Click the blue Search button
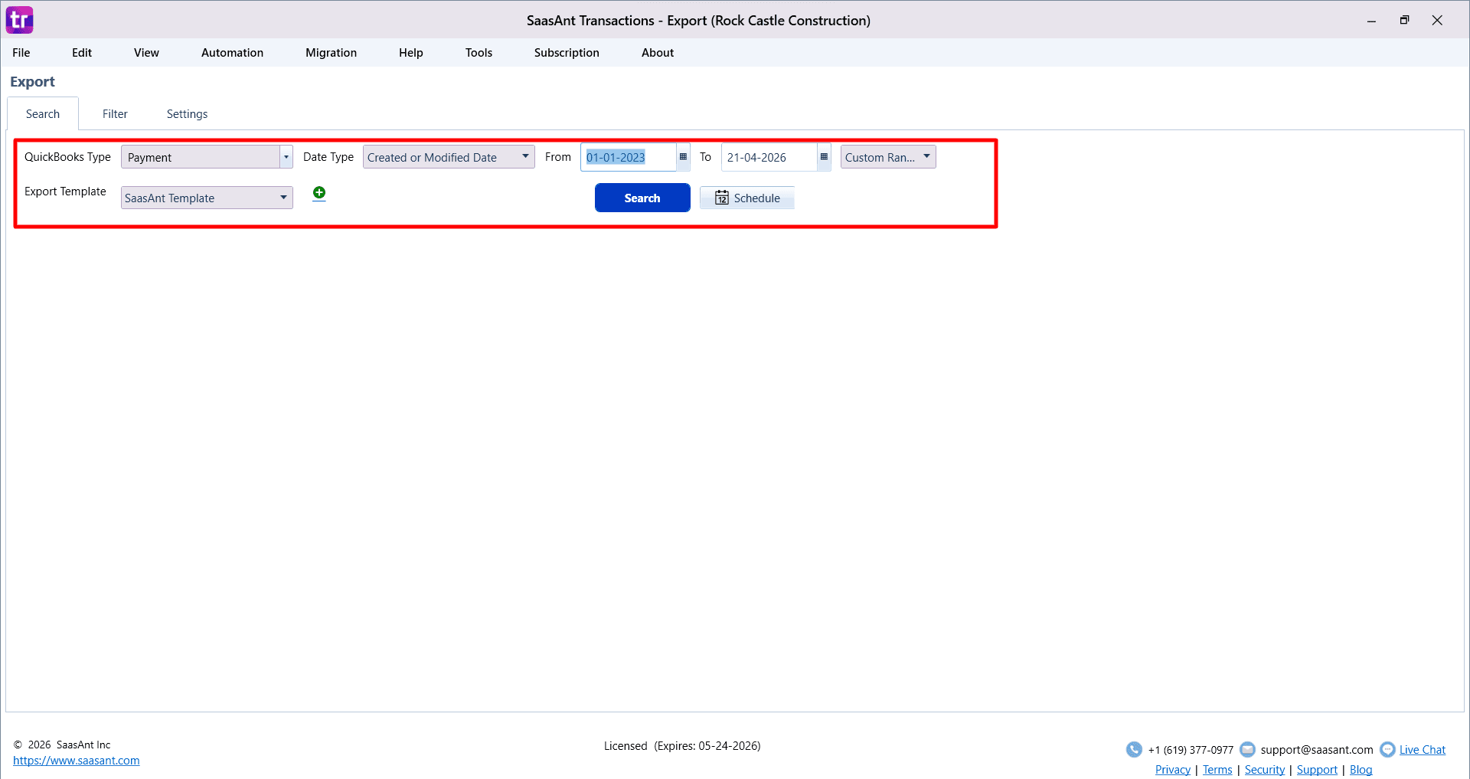 click(642, 198)
